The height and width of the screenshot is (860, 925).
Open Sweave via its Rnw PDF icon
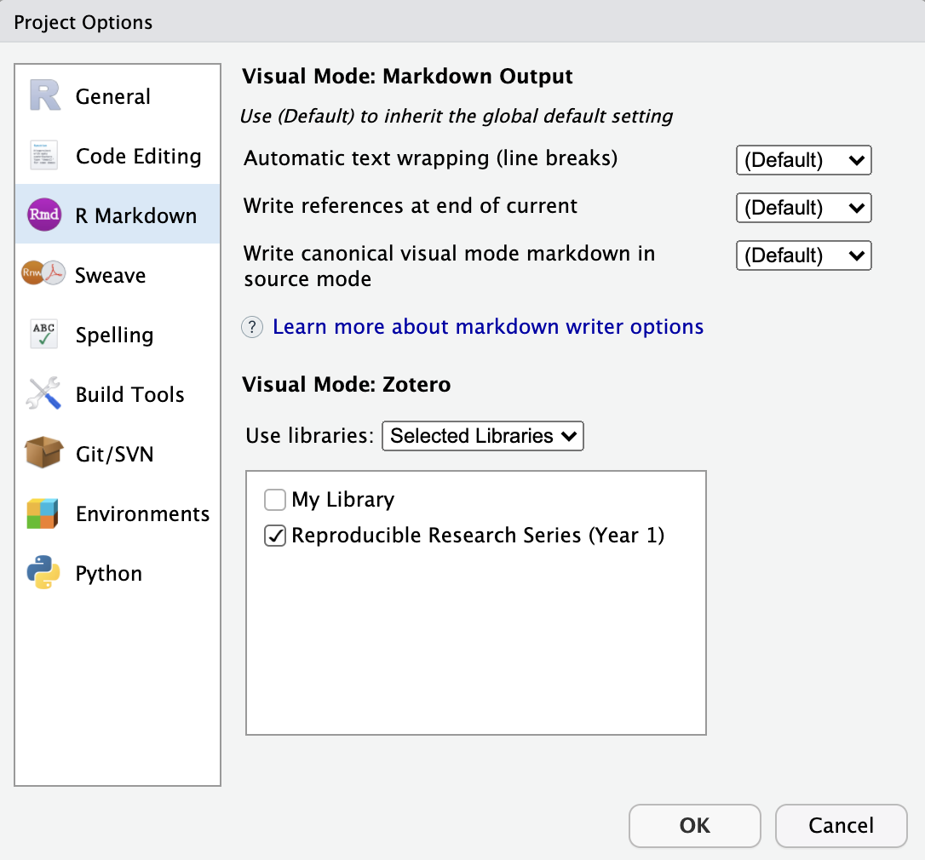pyautogui.click(x=44, y=274)
